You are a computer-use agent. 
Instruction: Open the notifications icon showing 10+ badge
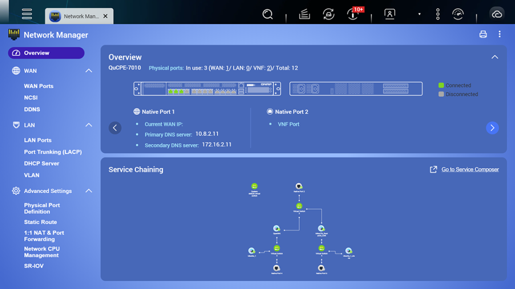point(354,14)
